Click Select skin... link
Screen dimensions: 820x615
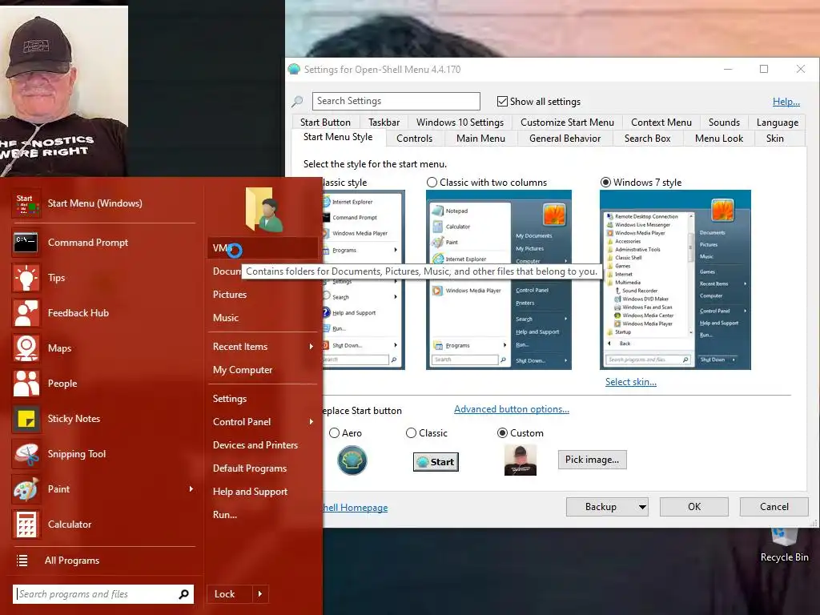click(631, 382)
